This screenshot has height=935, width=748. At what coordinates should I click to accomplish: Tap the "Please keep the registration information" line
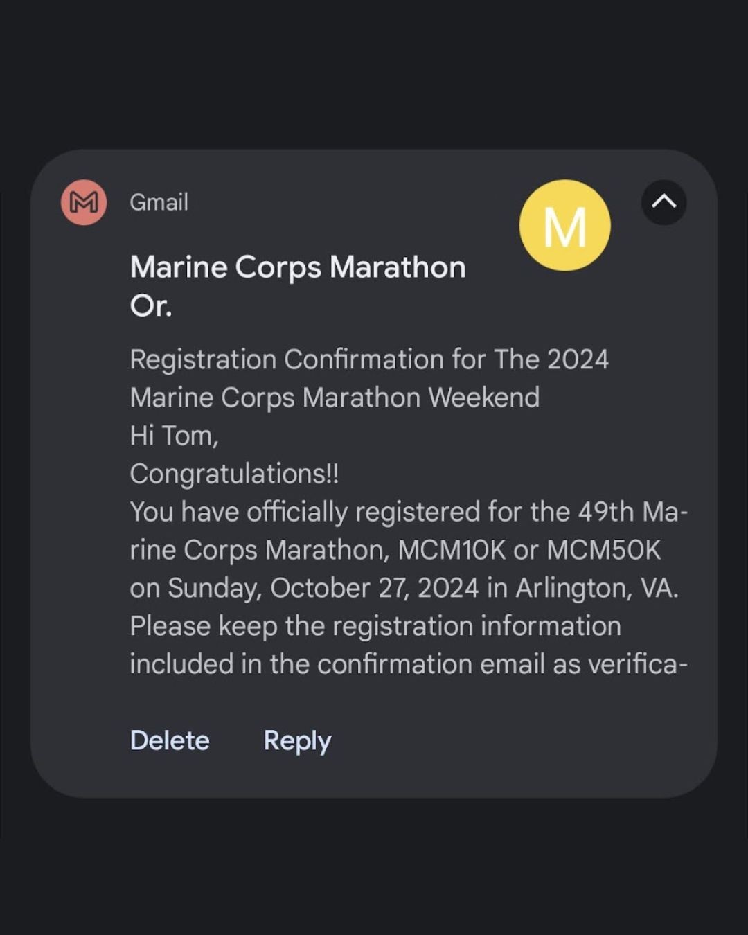point(375,626)
